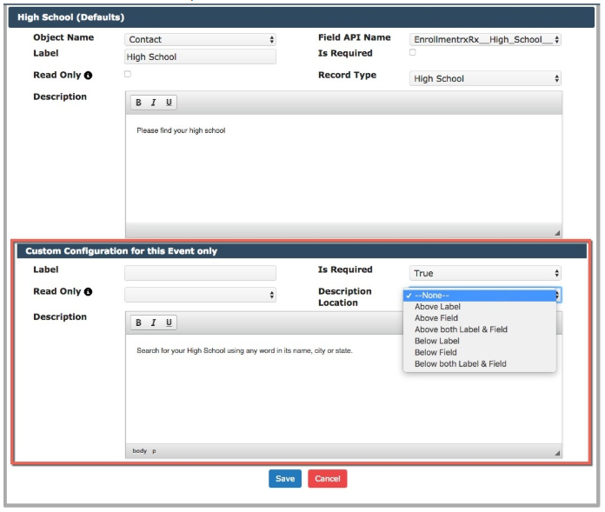Toggle Italic in Custom Configuration description editor
Image resolution: width=605 pixels, height=512 pixels.
154,322
